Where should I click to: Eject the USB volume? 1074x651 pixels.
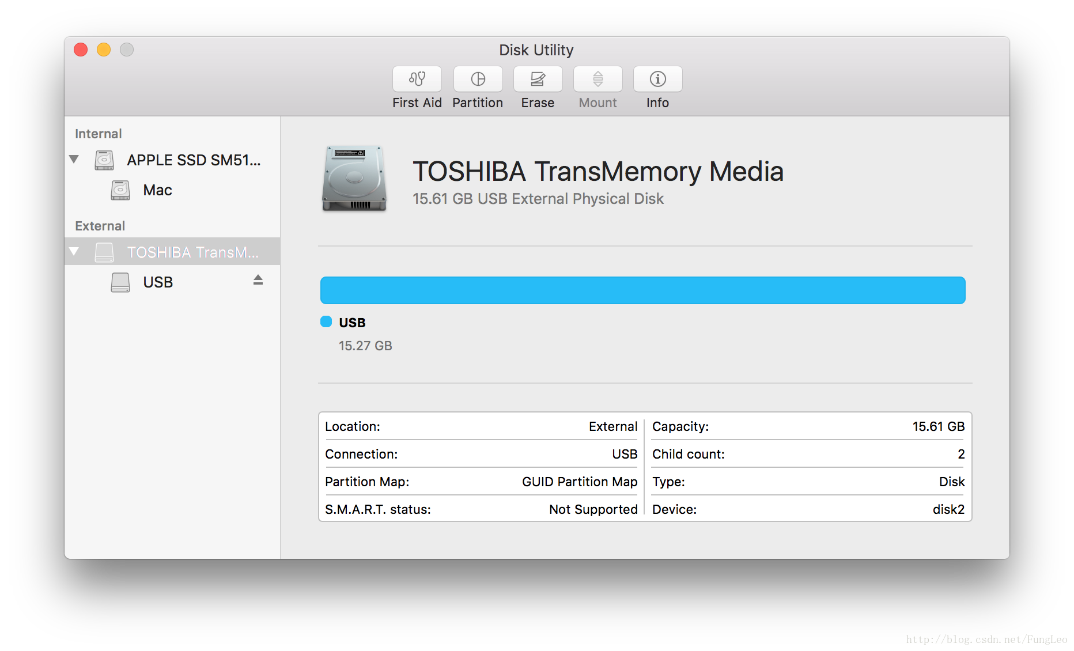258,280
